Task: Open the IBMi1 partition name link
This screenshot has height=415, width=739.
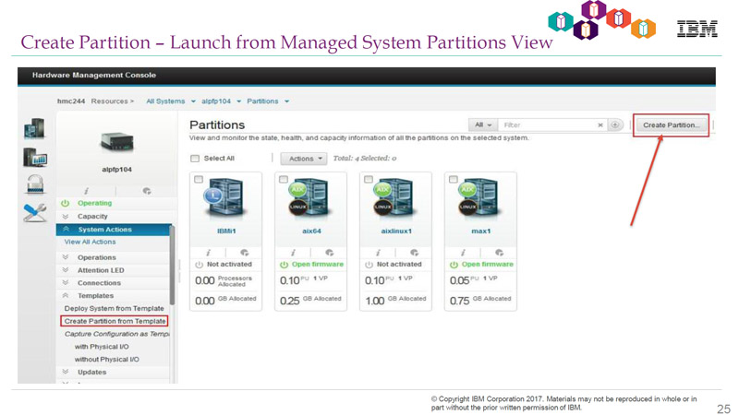Action: [x=226, y=231]
